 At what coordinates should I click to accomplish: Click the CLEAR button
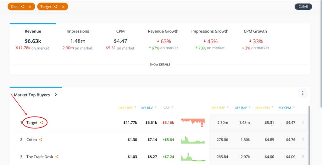303,7
